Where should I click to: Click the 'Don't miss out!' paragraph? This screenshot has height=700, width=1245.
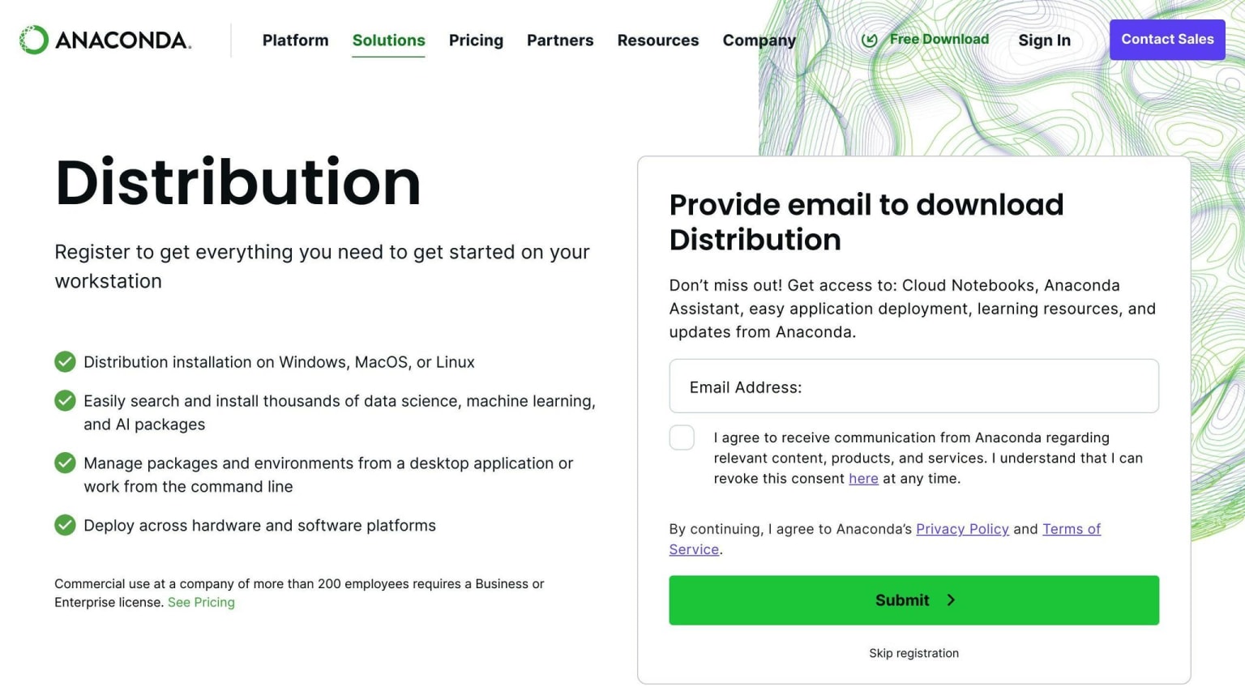913,309
